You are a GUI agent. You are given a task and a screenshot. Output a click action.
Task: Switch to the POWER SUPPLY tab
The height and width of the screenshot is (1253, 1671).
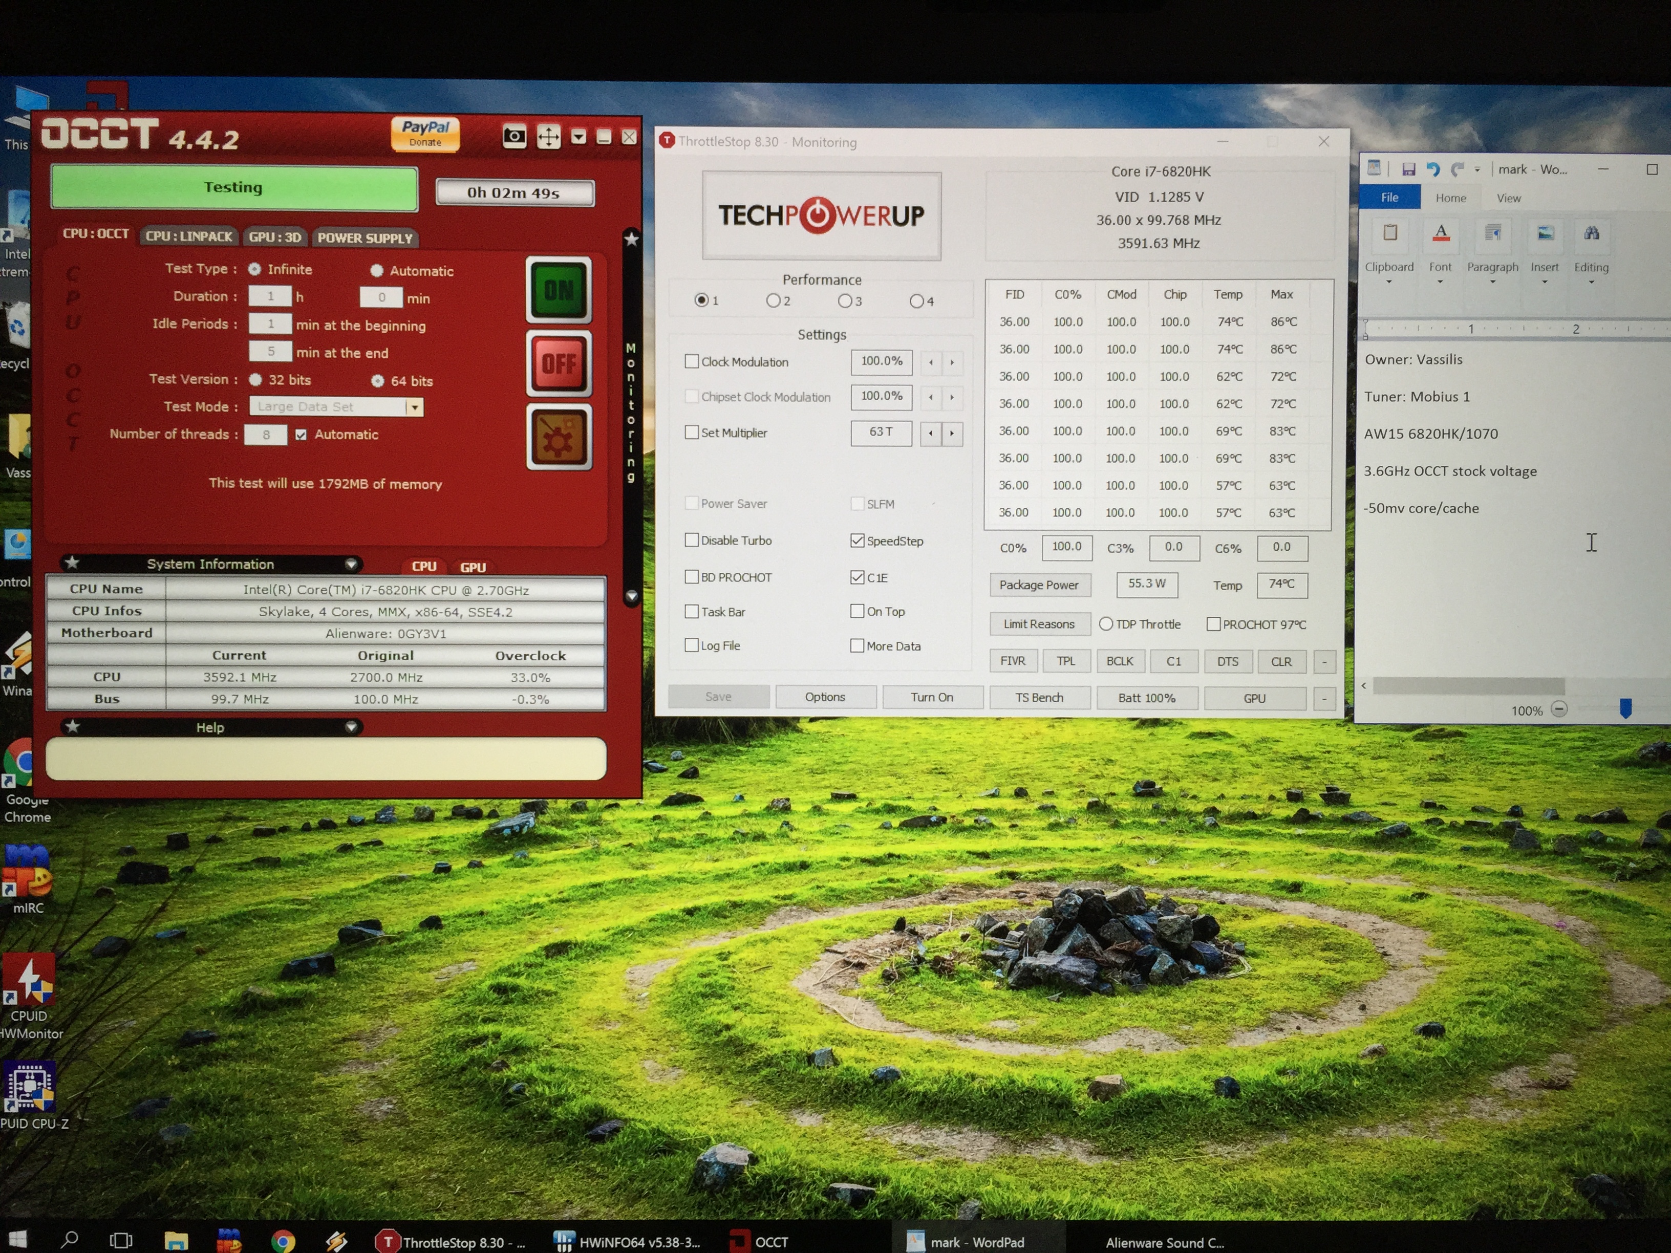pos(365,238)
